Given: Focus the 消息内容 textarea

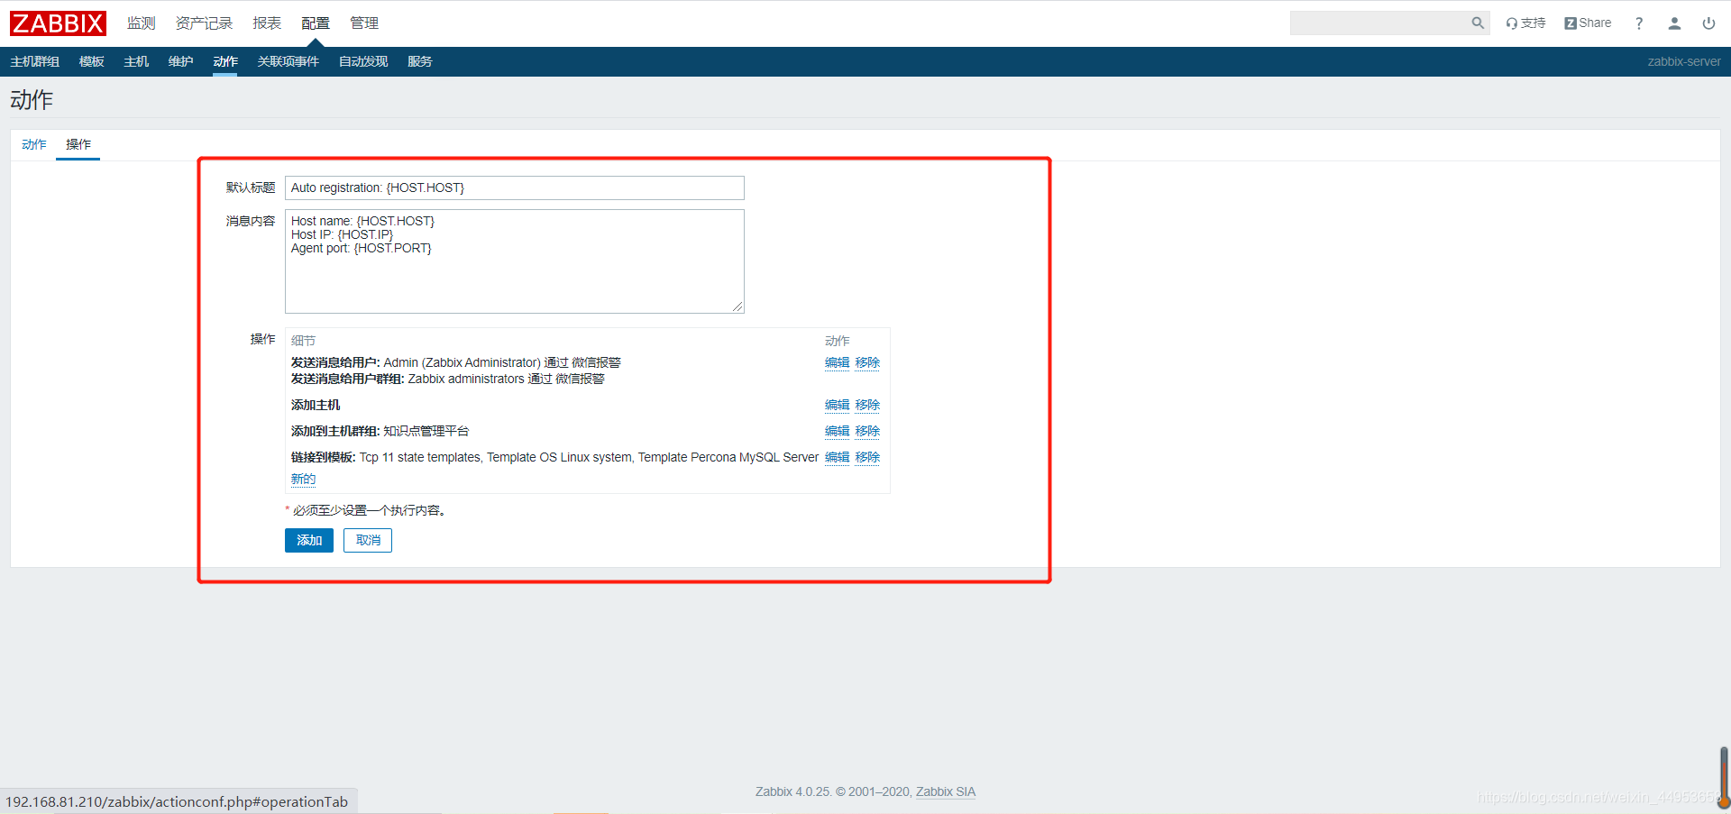Looking at the screenshot, I should [515, 261].
